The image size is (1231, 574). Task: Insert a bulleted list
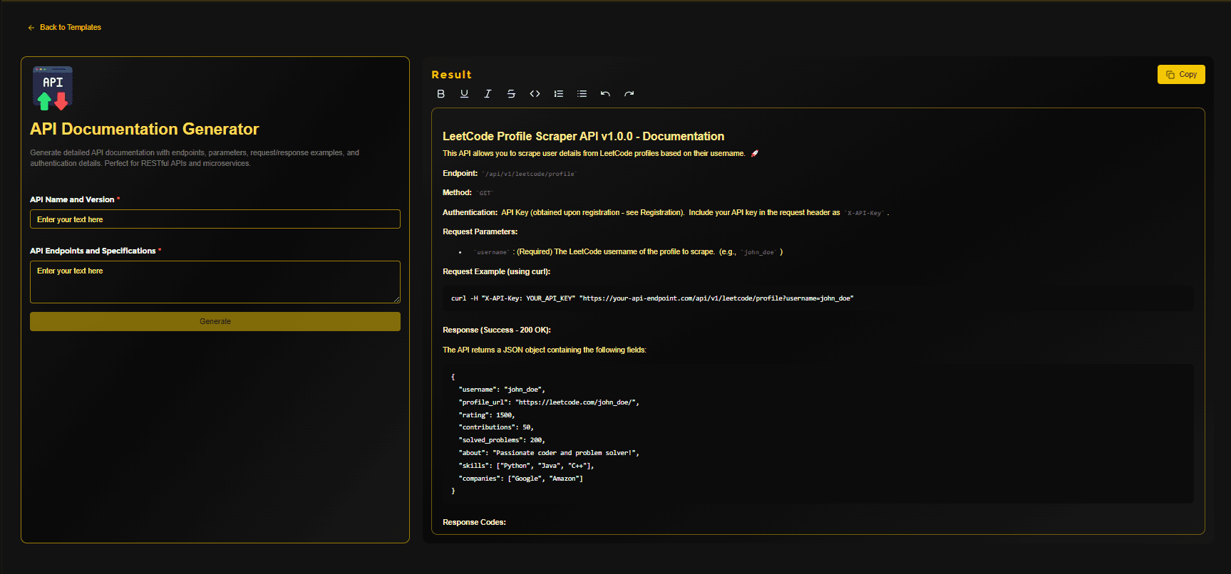coord(582,94)
